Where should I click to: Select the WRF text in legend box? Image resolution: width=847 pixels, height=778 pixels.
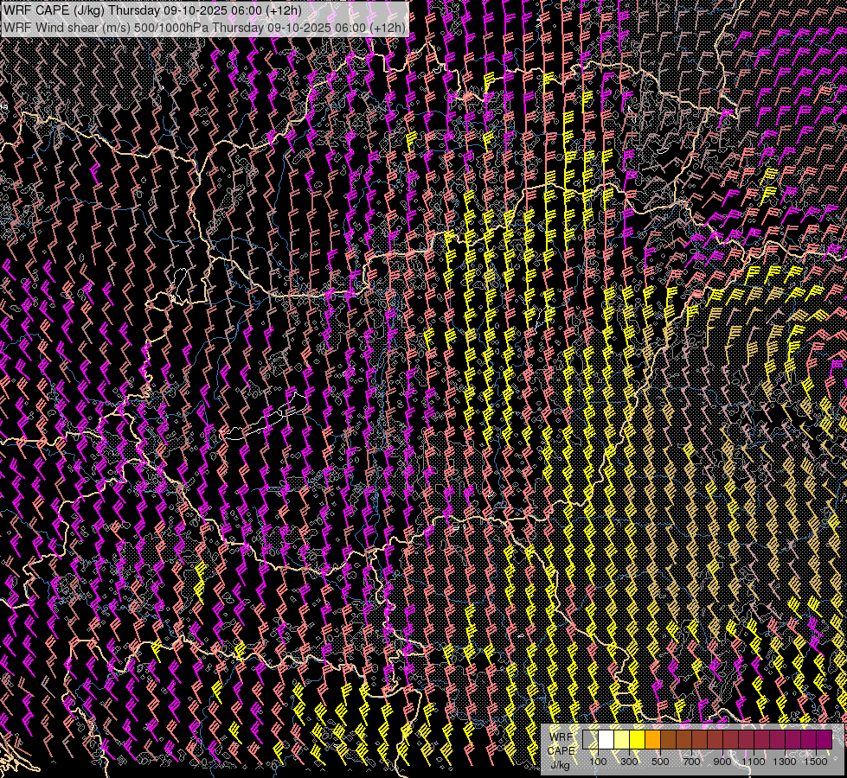tap(561, 737)
